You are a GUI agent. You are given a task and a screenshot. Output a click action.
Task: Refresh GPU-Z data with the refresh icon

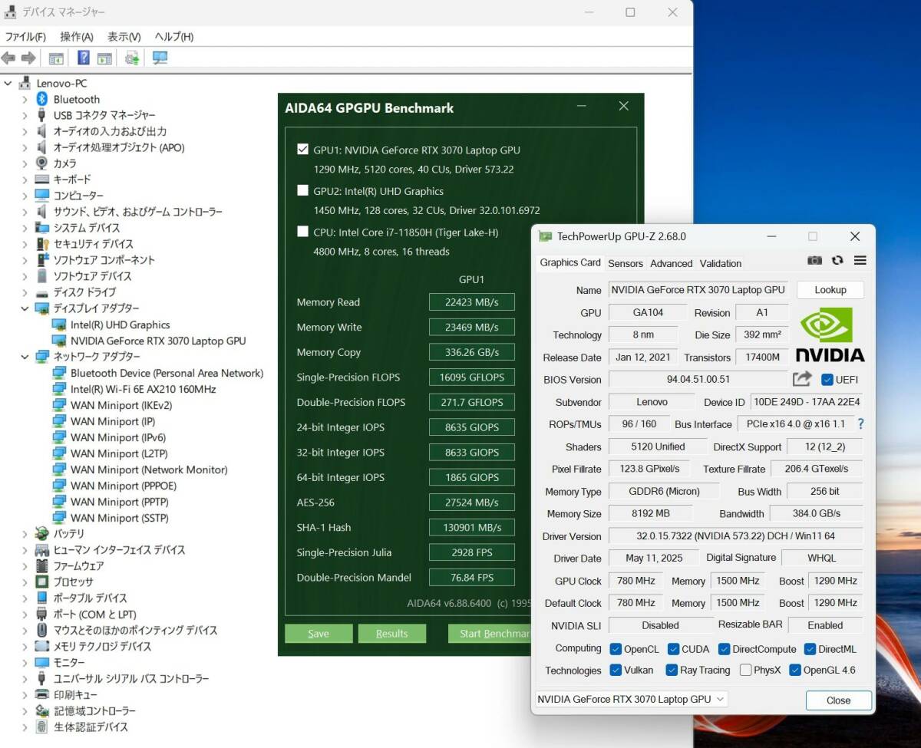pyautogui.click(x=837, y=261)
